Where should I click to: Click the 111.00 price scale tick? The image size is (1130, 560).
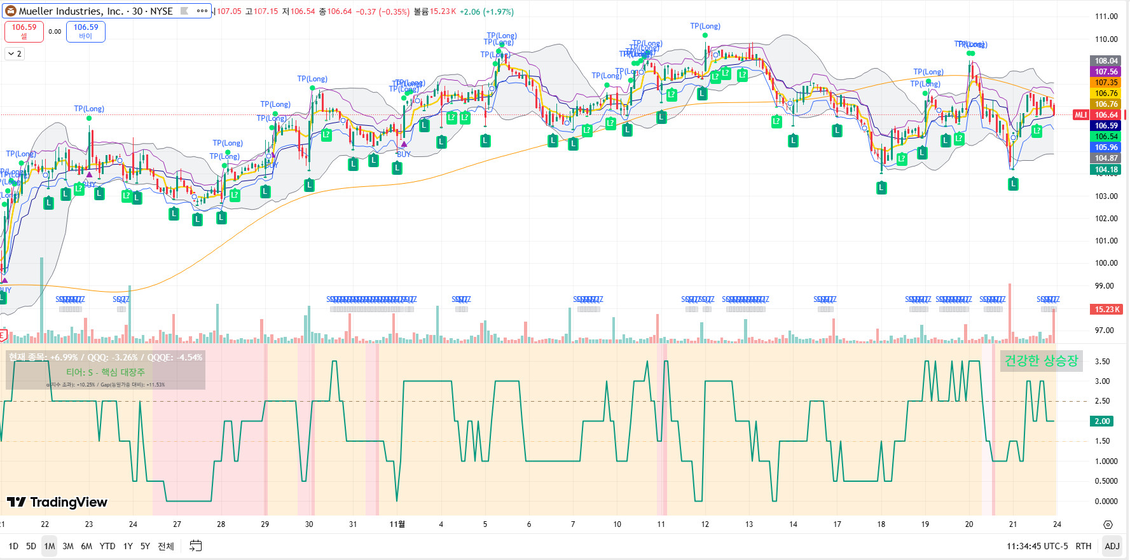1106,17
